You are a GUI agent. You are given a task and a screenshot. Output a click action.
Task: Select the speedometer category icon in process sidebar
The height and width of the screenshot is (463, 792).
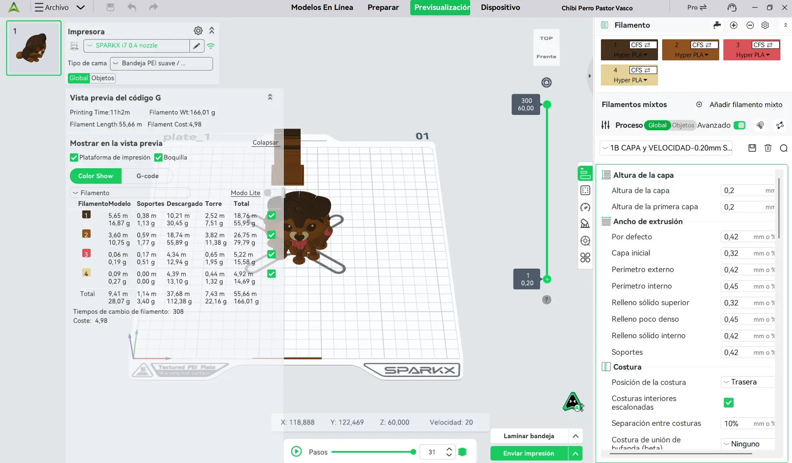click(x=585, y=207)
